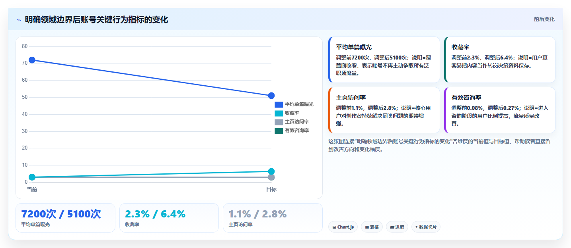Click the 1.1% / 2.8% stat value
Viewport: 571px width, 248px height.
click(x=258, y=214)
